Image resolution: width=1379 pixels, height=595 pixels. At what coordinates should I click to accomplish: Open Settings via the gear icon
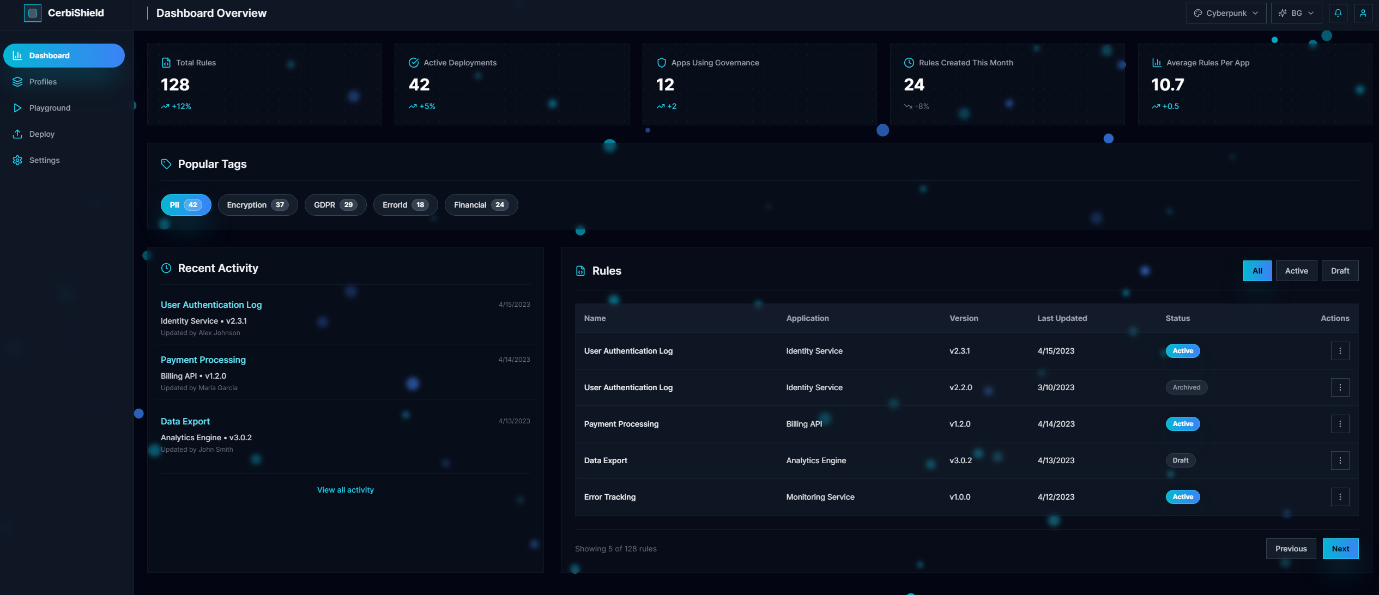click(17, 160)
